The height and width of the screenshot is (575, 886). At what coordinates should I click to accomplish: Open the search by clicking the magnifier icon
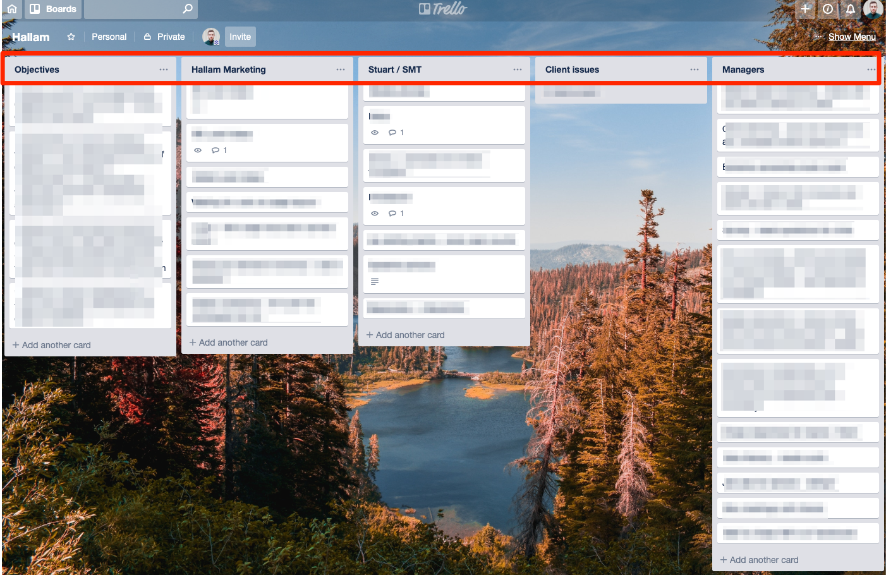(x=186, y=9)
